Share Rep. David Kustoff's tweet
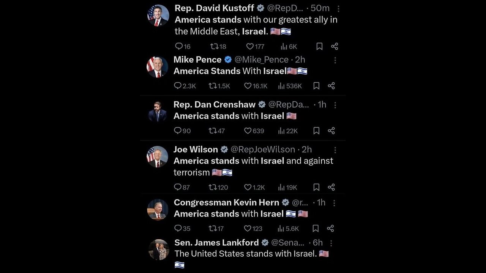486x273 pixels. [335, 46]
